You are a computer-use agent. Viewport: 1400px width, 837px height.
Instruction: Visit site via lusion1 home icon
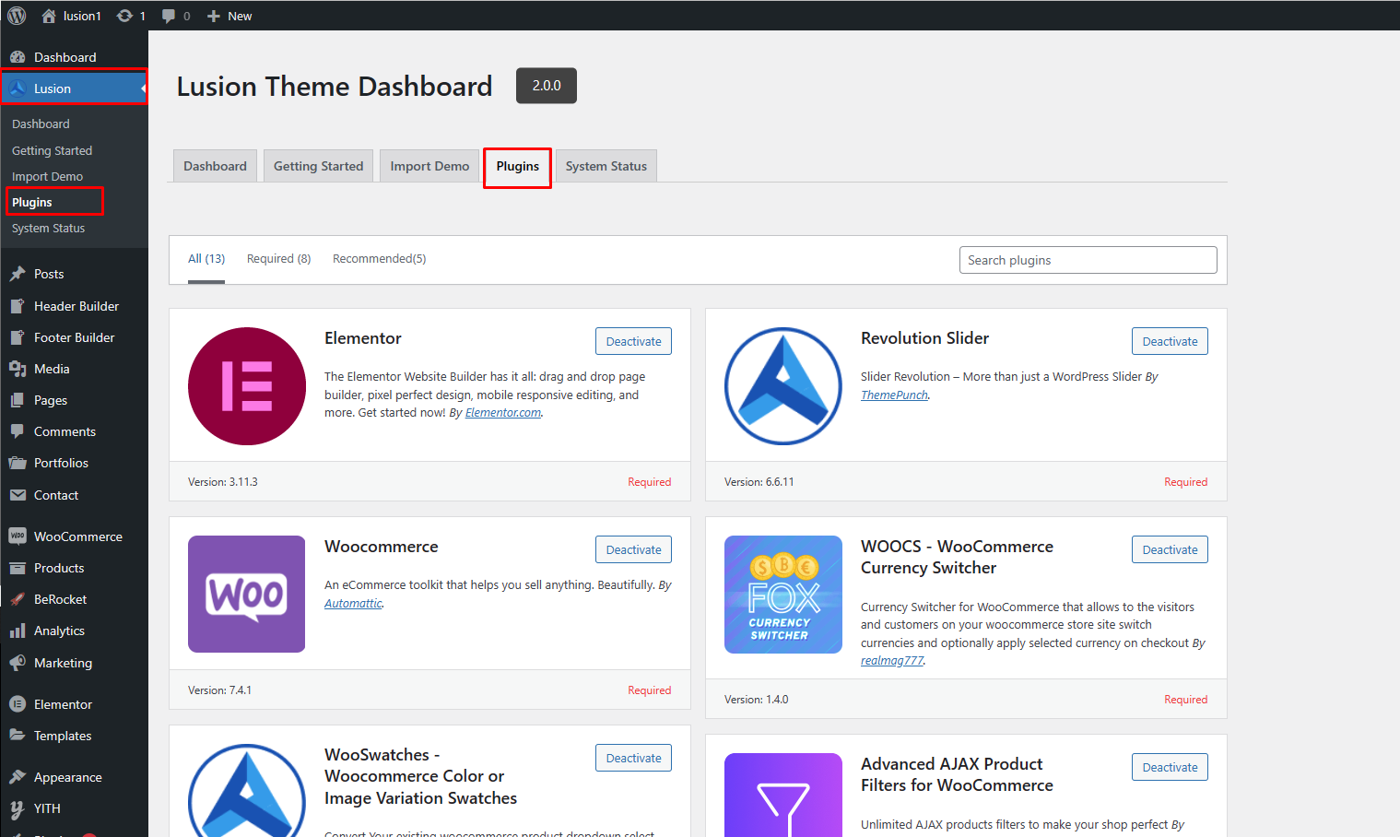tap(49, 16)
